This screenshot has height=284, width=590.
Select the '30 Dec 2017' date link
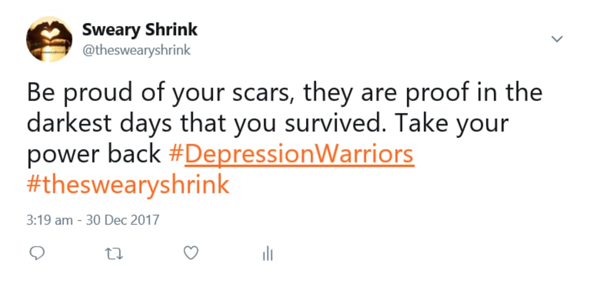(x=123, y=220)
